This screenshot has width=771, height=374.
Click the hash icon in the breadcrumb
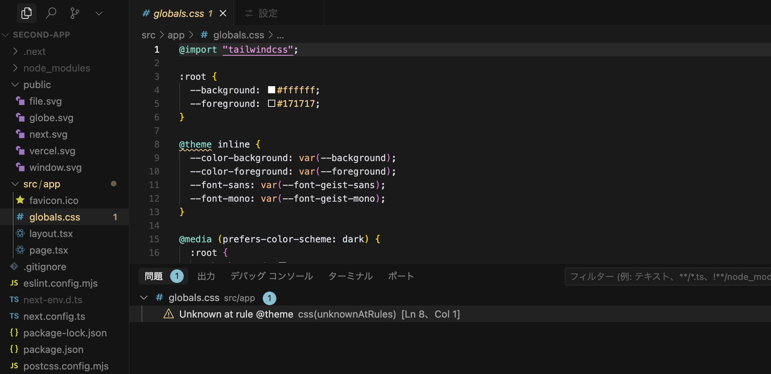coord(204,35)
